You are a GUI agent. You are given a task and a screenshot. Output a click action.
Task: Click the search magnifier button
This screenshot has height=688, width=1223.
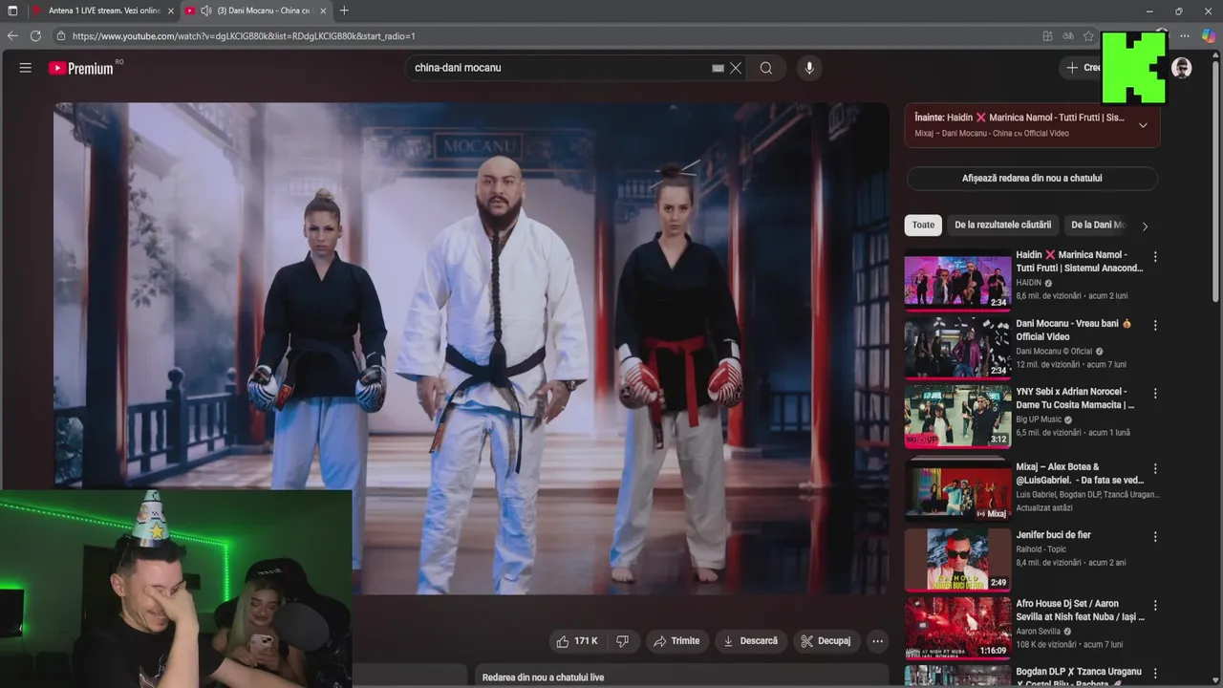click(766, 68)
